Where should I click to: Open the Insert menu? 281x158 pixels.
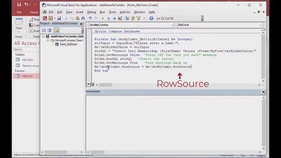pos(79,12)
